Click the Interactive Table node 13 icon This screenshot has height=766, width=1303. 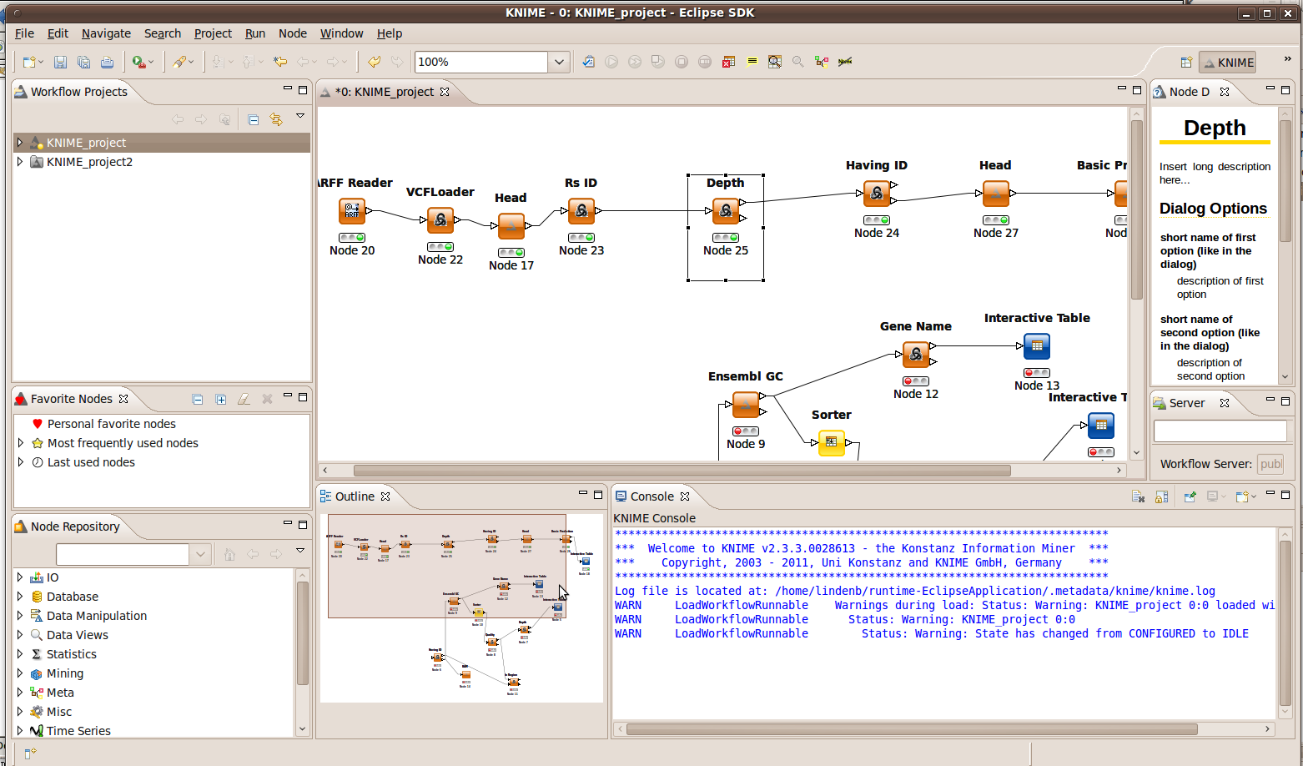[1036, 346]
